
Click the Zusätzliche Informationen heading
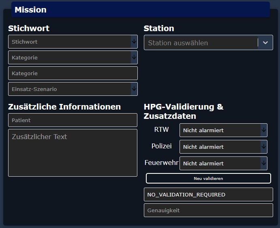pyautogui.click(x=64, y=107)
